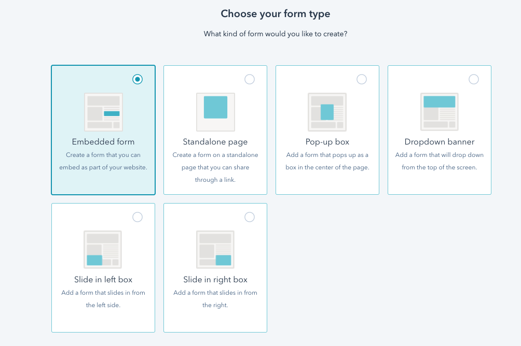Click the Slide in left box icon
521x346 pixels.
click(103, 250)
